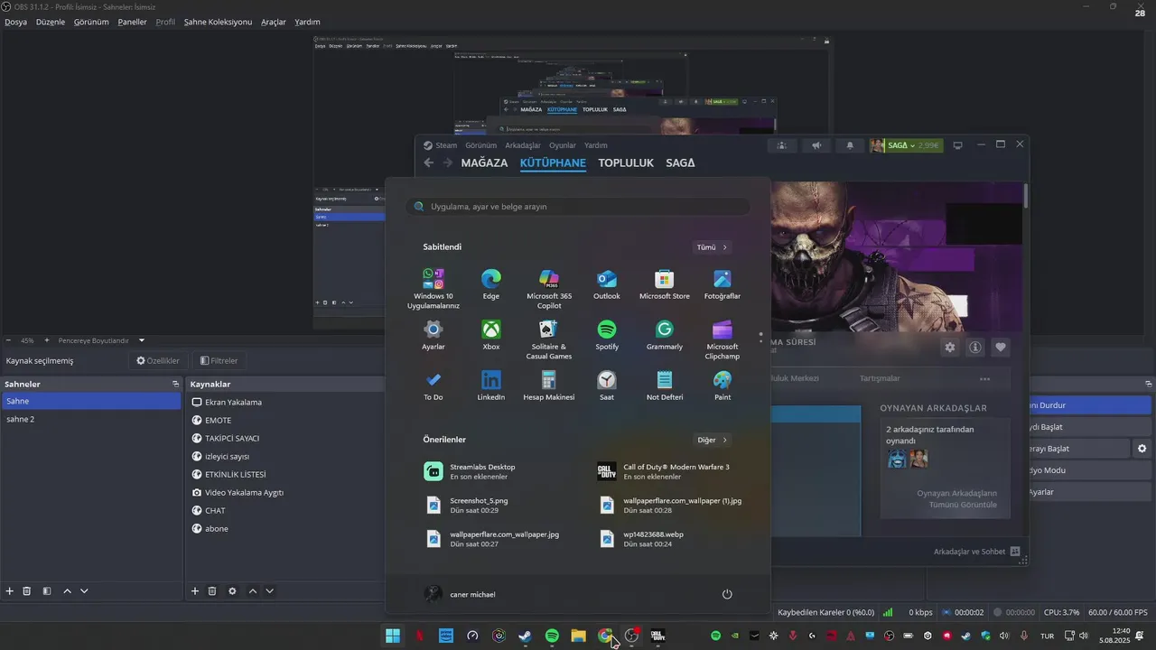The width and height of the screenshot is (1156, 650).
Task: Go back with Steam navigation arrow
Action: [x=428, y=163]
